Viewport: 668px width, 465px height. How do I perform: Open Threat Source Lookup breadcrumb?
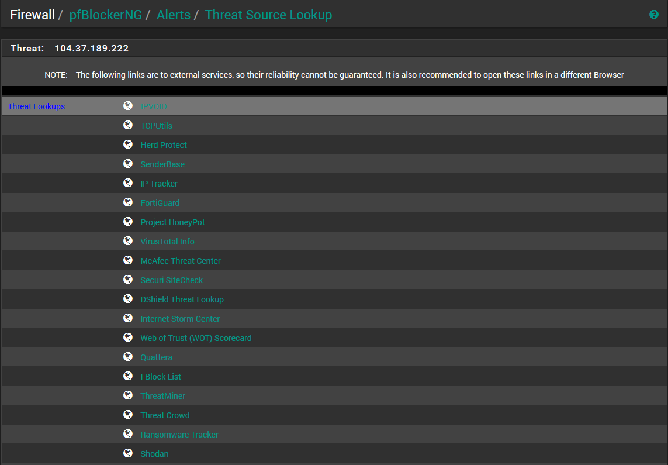tap(268, 15)
